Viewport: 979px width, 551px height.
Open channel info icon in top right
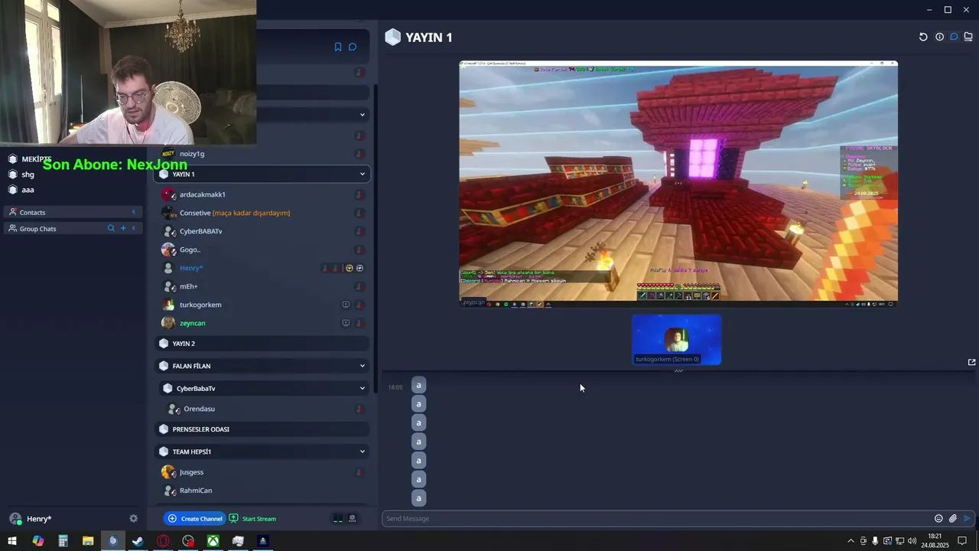pyautogui.click(x=939, y=37)
